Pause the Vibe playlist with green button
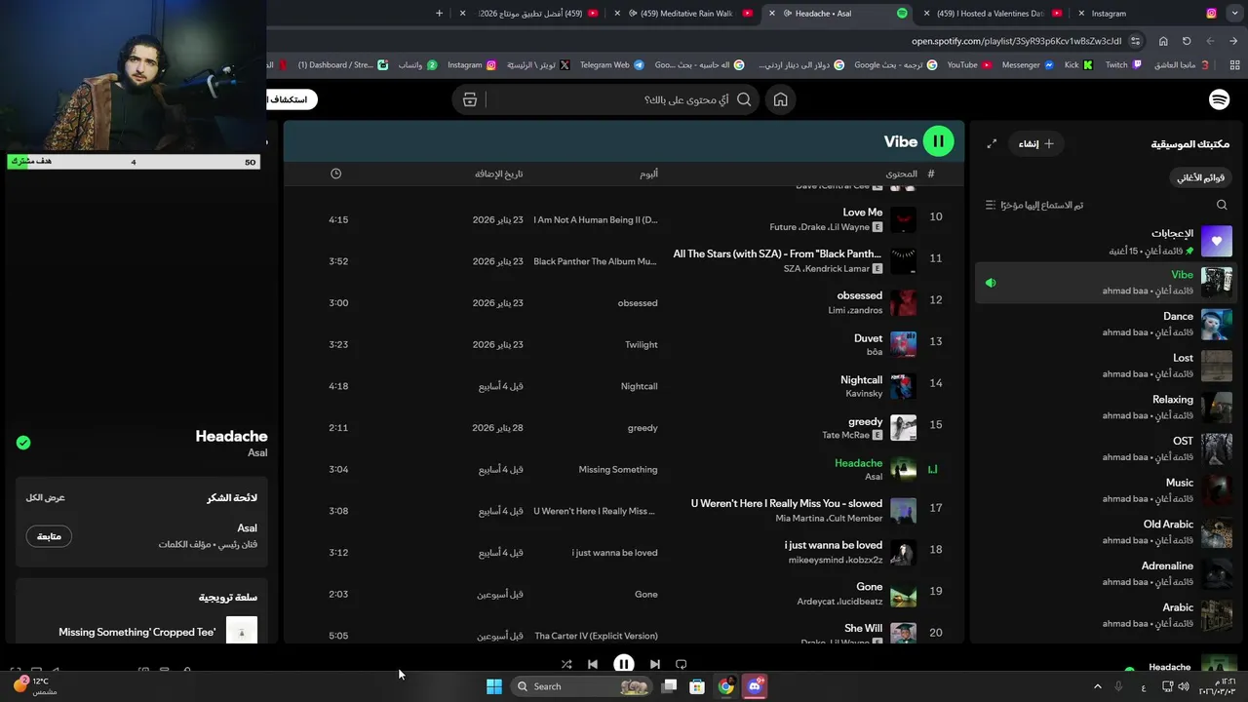1248x702 pixels. pyautogui.click(x=938, y=141)
